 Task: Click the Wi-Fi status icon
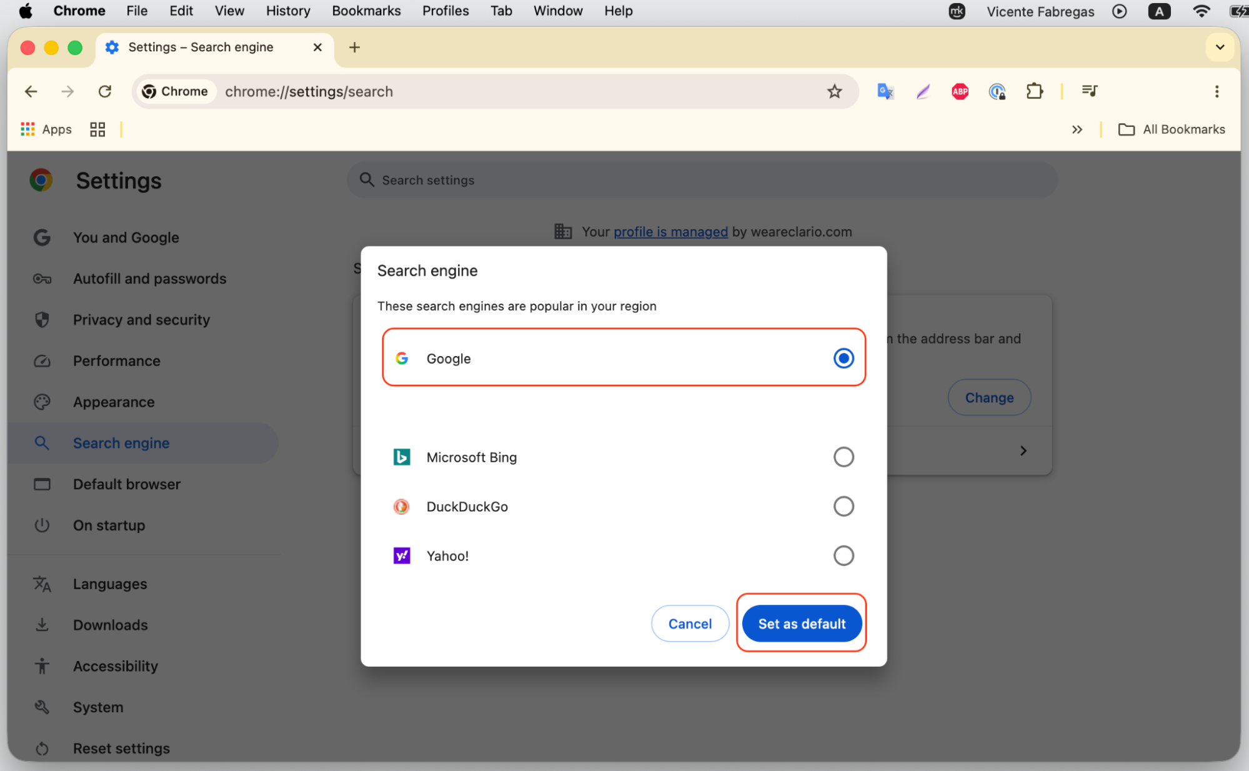(x=1200, y=11)
